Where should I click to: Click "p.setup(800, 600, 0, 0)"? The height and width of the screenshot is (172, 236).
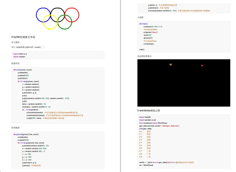point(153,26)
